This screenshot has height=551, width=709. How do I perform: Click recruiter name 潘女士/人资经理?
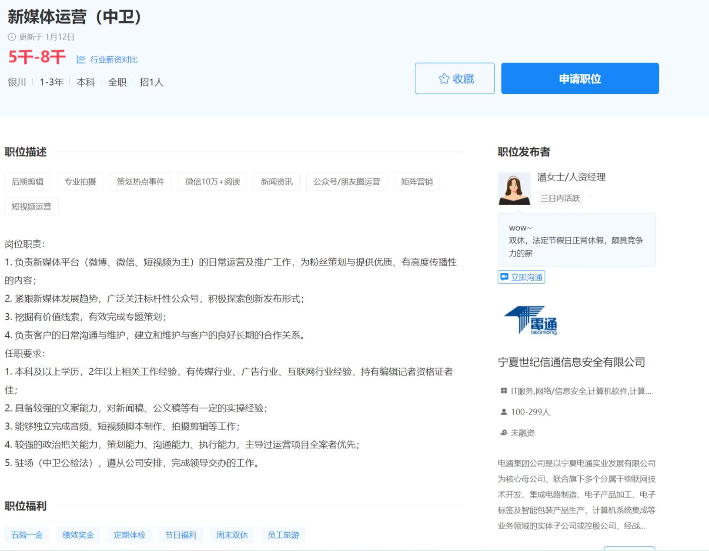pos(571,177)
